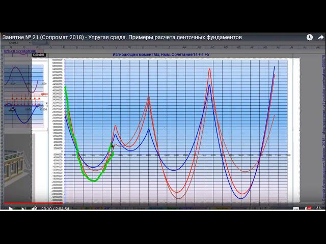The height and width of the screenshot is (244, 326).
Task: Open the HD settings gear in the player
Action: [308, 208]
